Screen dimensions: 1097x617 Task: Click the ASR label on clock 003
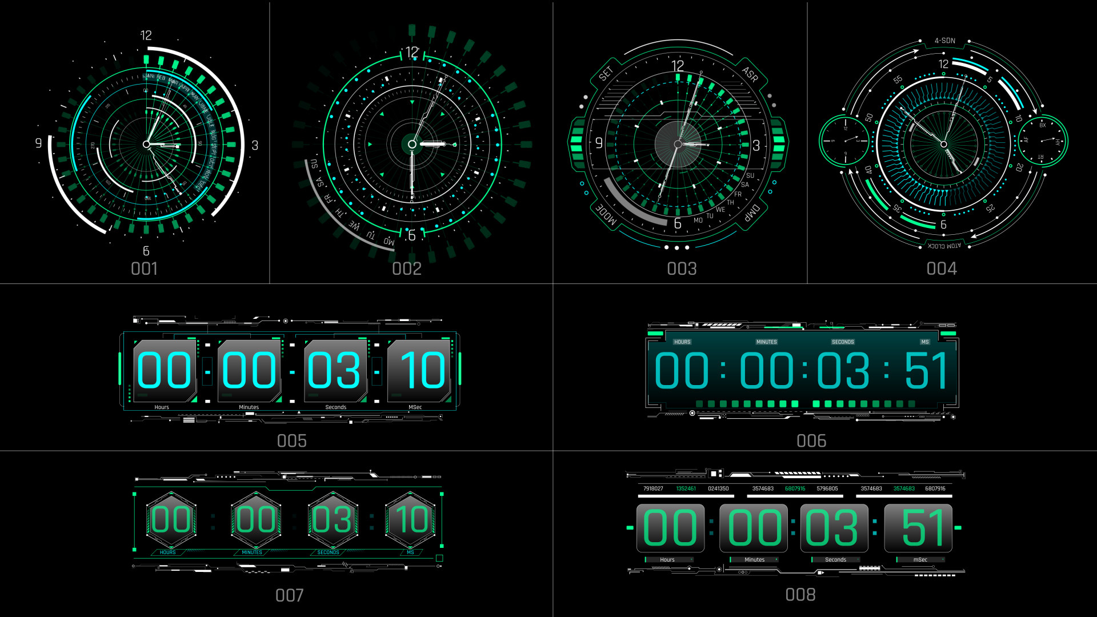tap(750, 74)
